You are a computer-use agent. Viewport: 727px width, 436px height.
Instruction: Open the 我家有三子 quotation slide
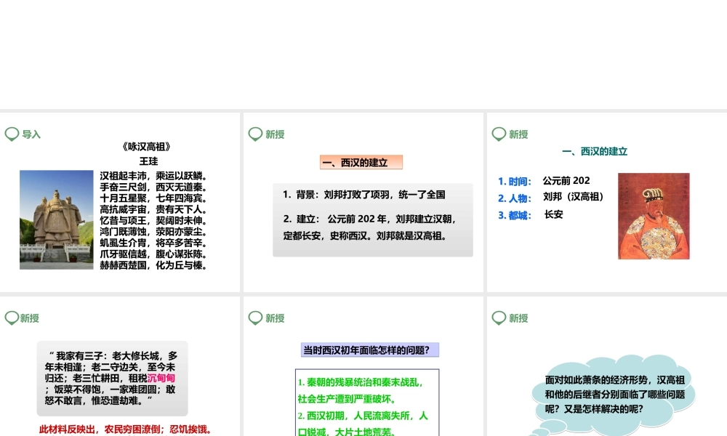(x=120, y=366)
